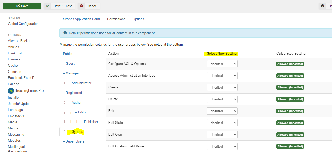Select the Manager user group

[x=71, y=73]
